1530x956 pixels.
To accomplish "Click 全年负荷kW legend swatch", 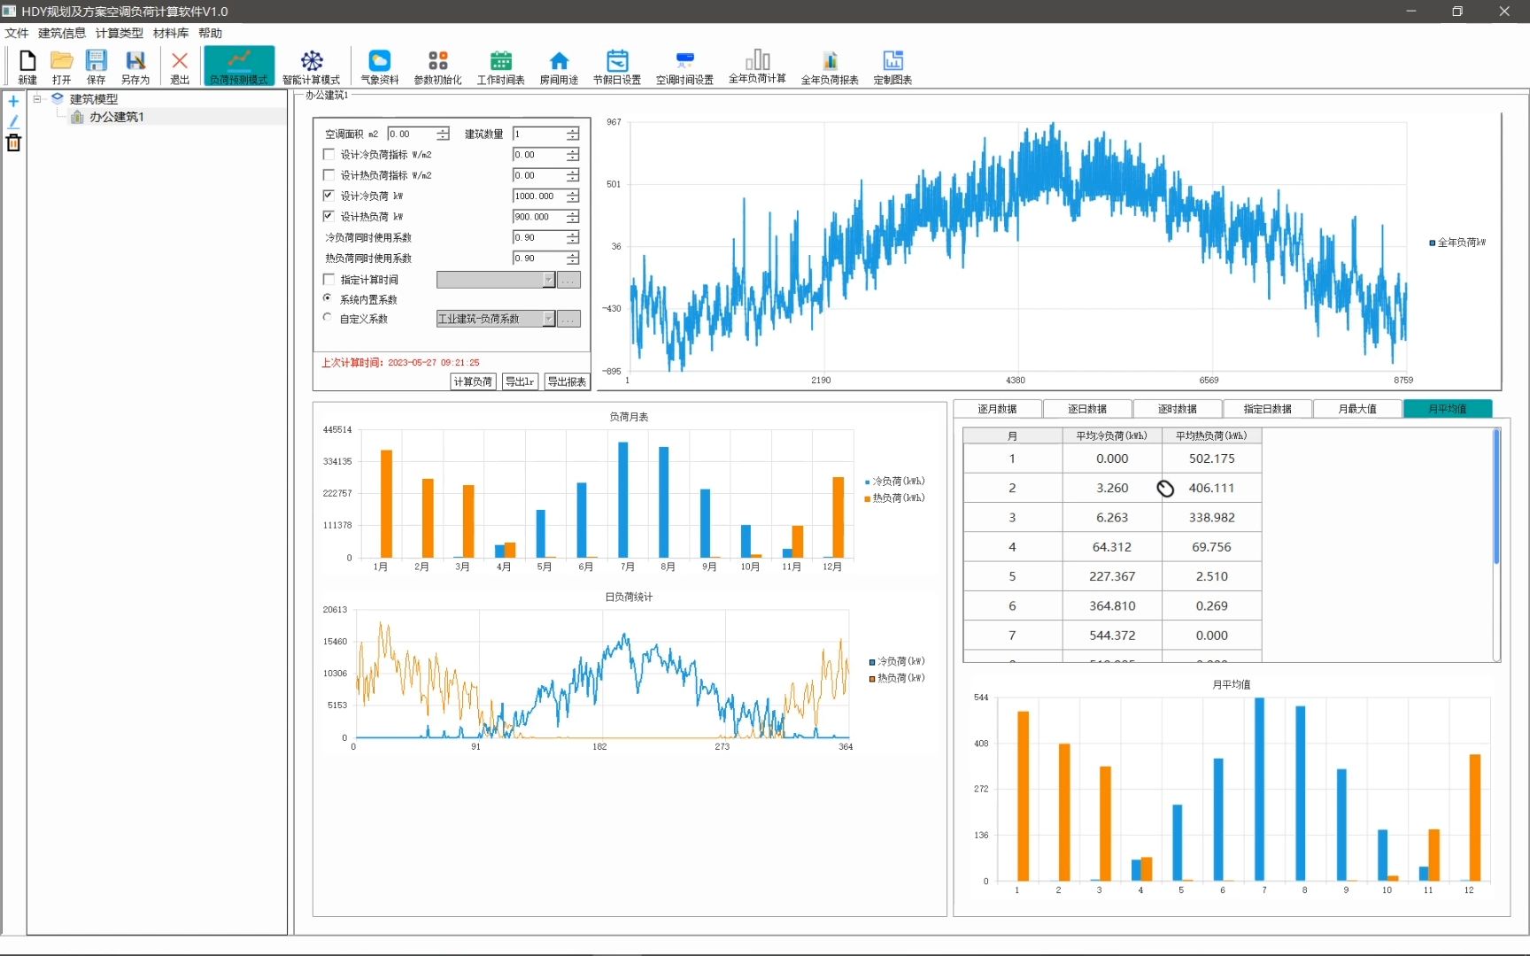I will [x=1433, y=243].
